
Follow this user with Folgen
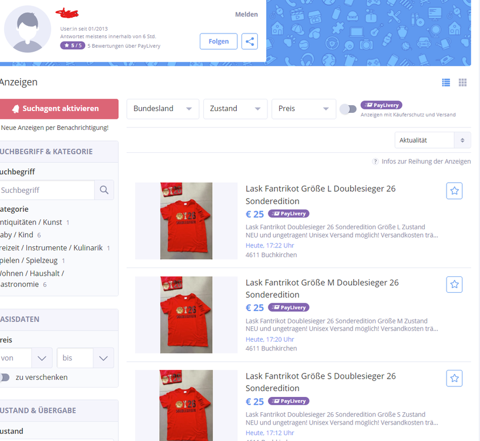point(219,41)
